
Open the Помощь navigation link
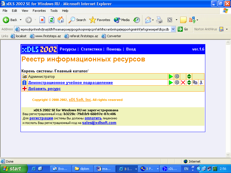coord(114,49)
